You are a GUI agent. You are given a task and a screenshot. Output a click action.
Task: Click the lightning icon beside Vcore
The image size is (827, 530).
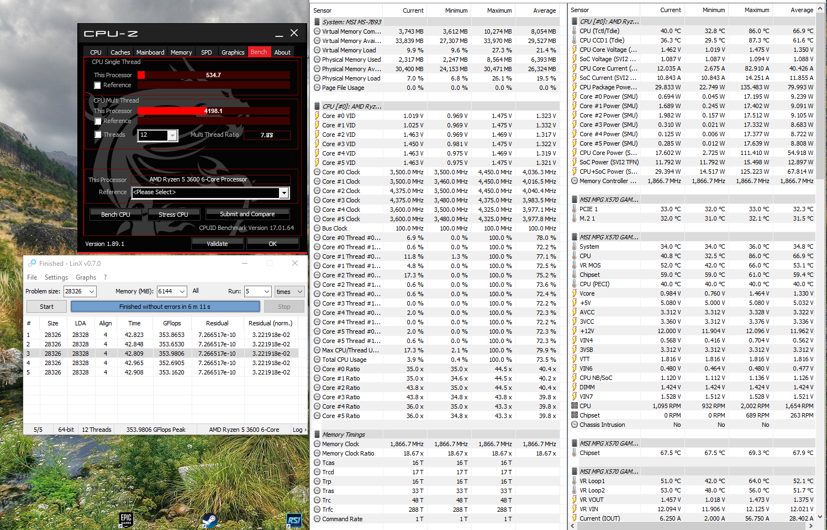575,293
